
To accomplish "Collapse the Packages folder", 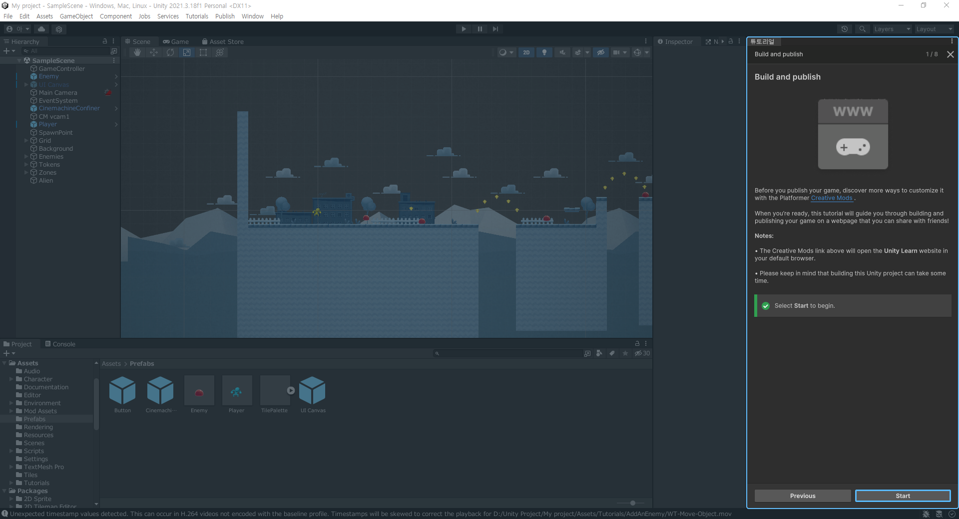I will [4, 491].
